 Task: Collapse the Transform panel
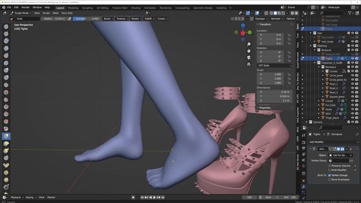coord(265,24)
